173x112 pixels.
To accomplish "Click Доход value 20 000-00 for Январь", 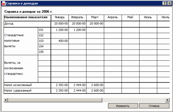I will coord(60,24).
